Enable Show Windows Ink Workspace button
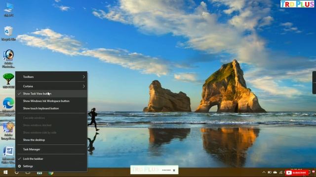The width and height of the screenshot is (316, 177). click(x=51, y=101)
